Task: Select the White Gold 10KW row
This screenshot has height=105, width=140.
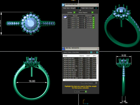Action: [x=80, y=74]
